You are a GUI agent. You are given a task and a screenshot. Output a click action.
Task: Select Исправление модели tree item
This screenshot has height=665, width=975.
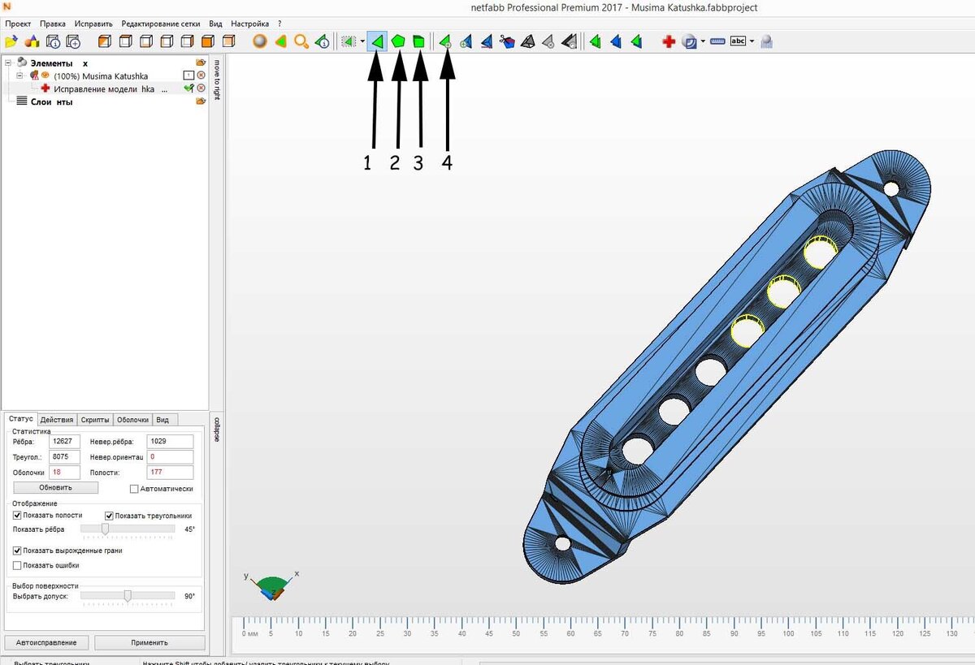click(x=104, y=89)
